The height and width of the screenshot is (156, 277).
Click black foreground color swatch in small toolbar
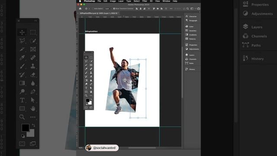pyautogui.click(x=87, y=100)
